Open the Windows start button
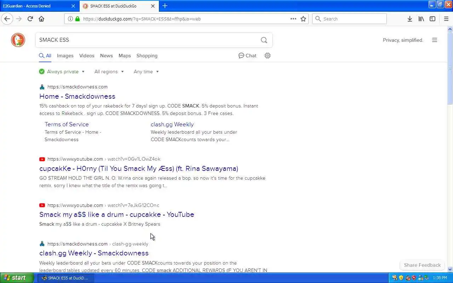This screenshot has height=283, width=453. tap(17, 278)
